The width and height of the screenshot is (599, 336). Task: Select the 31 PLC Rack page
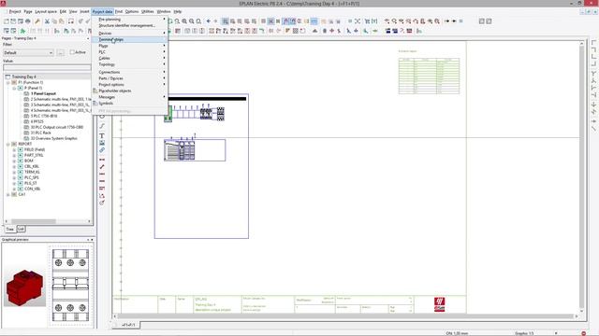pos(41,133)
